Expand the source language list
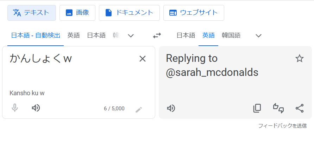Screen dimensions: 314x156 pos(131,35)
